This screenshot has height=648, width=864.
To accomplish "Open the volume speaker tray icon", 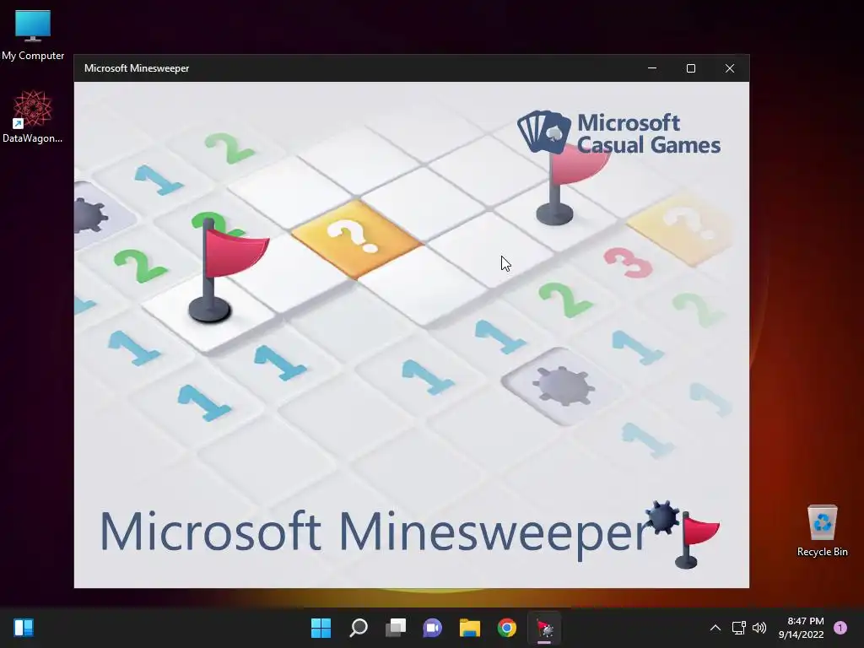I will [759, 628].
